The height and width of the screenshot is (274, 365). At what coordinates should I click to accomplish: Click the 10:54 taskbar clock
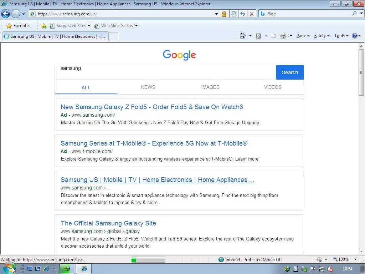348,269
